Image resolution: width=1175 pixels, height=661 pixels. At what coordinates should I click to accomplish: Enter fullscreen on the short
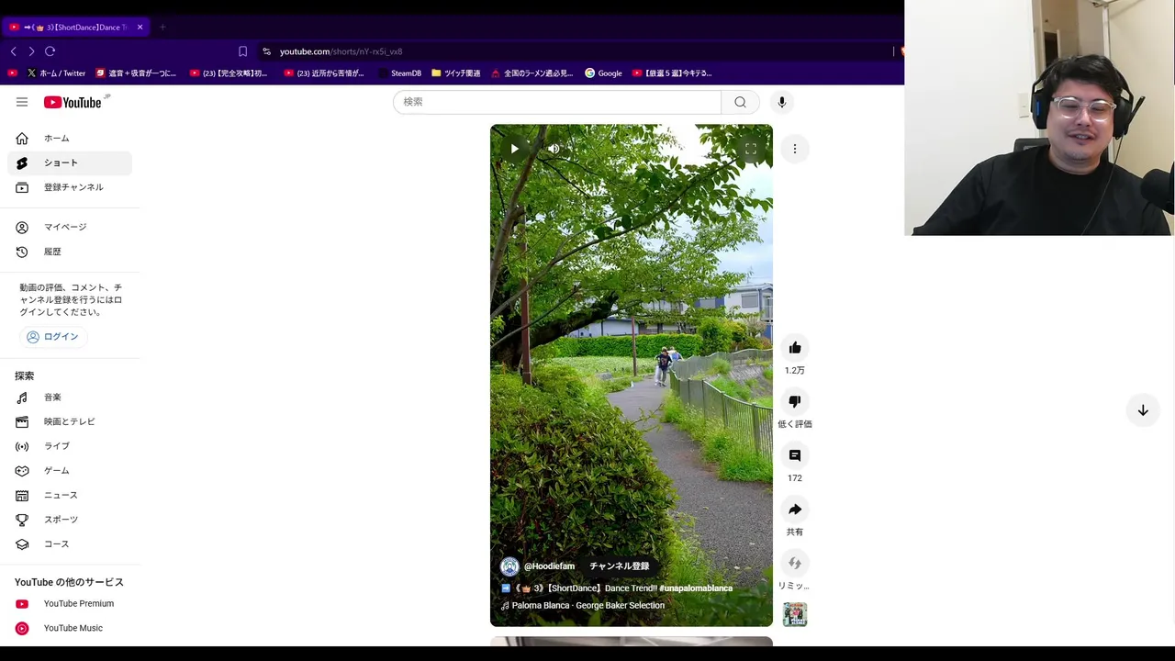point(751,149)
